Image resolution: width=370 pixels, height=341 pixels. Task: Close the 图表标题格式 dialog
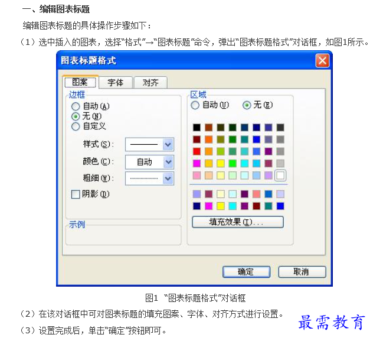tap(322, 61)
